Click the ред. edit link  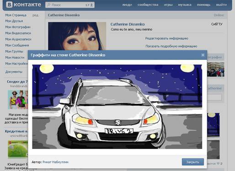pos(36,15)
